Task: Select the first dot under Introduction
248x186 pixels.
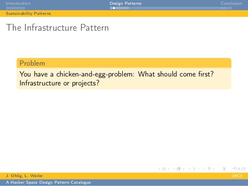Action: (7, 8)
